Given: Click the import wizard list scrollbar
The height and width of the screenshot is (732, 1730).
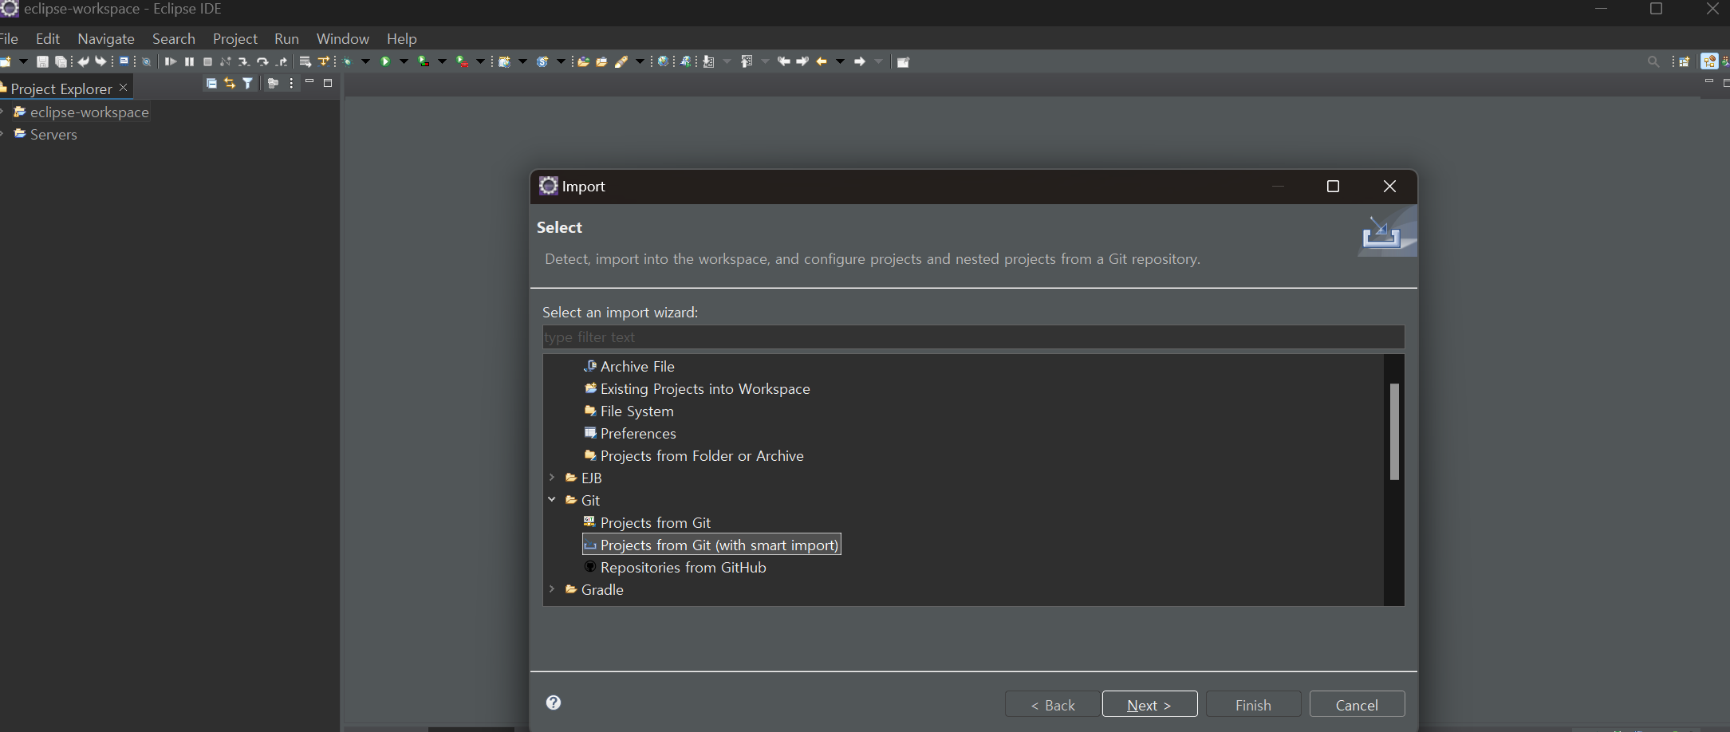Looking at the screenshot, I should click(x=1394, y=431).
